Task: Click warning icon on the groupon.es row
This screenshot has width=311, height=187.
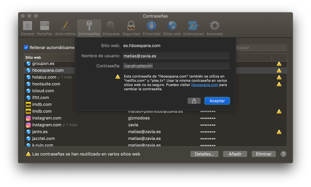Action: (279, 63)
